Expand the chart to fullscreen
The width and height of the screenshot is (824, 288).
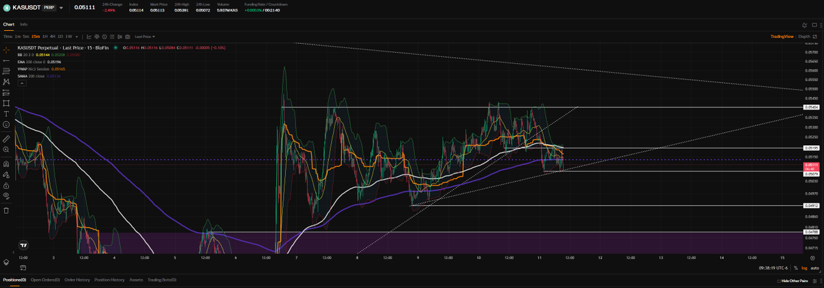(814, 36)
